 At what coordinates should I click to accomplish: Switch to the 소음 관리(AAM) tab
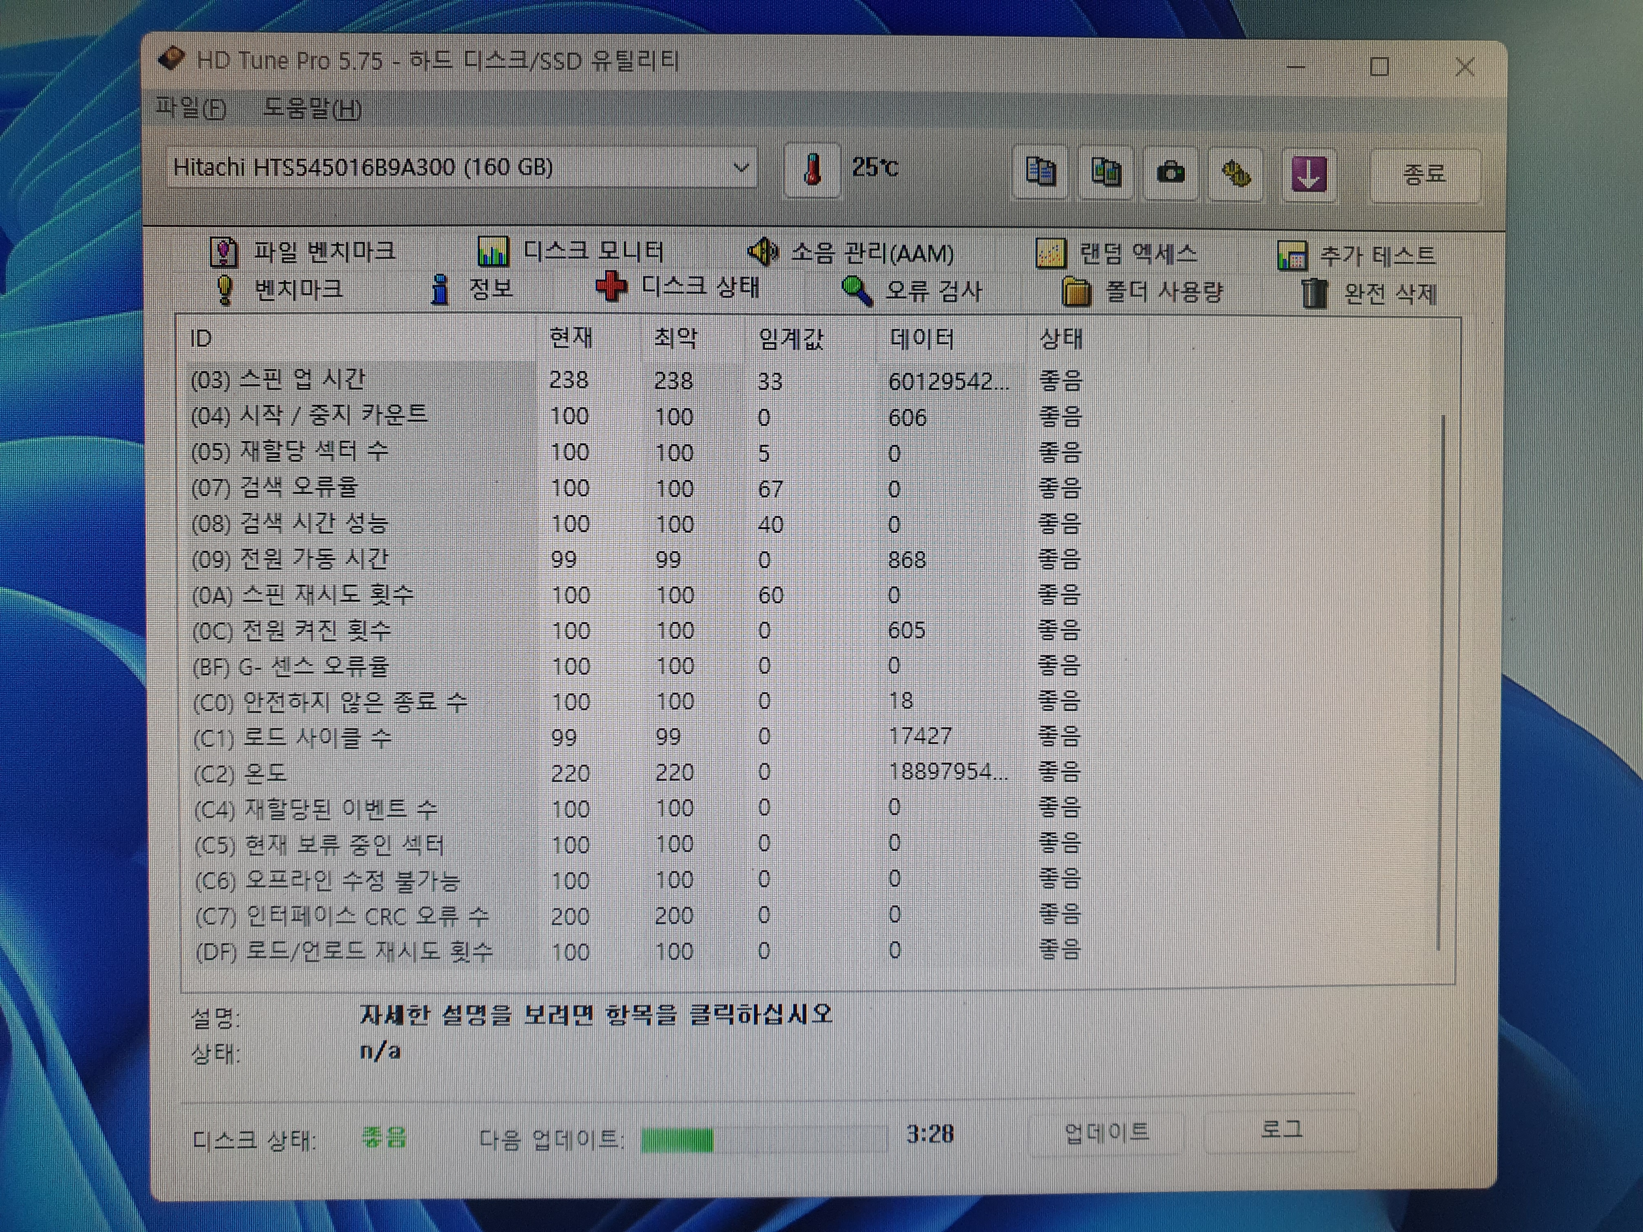(850, 253)
